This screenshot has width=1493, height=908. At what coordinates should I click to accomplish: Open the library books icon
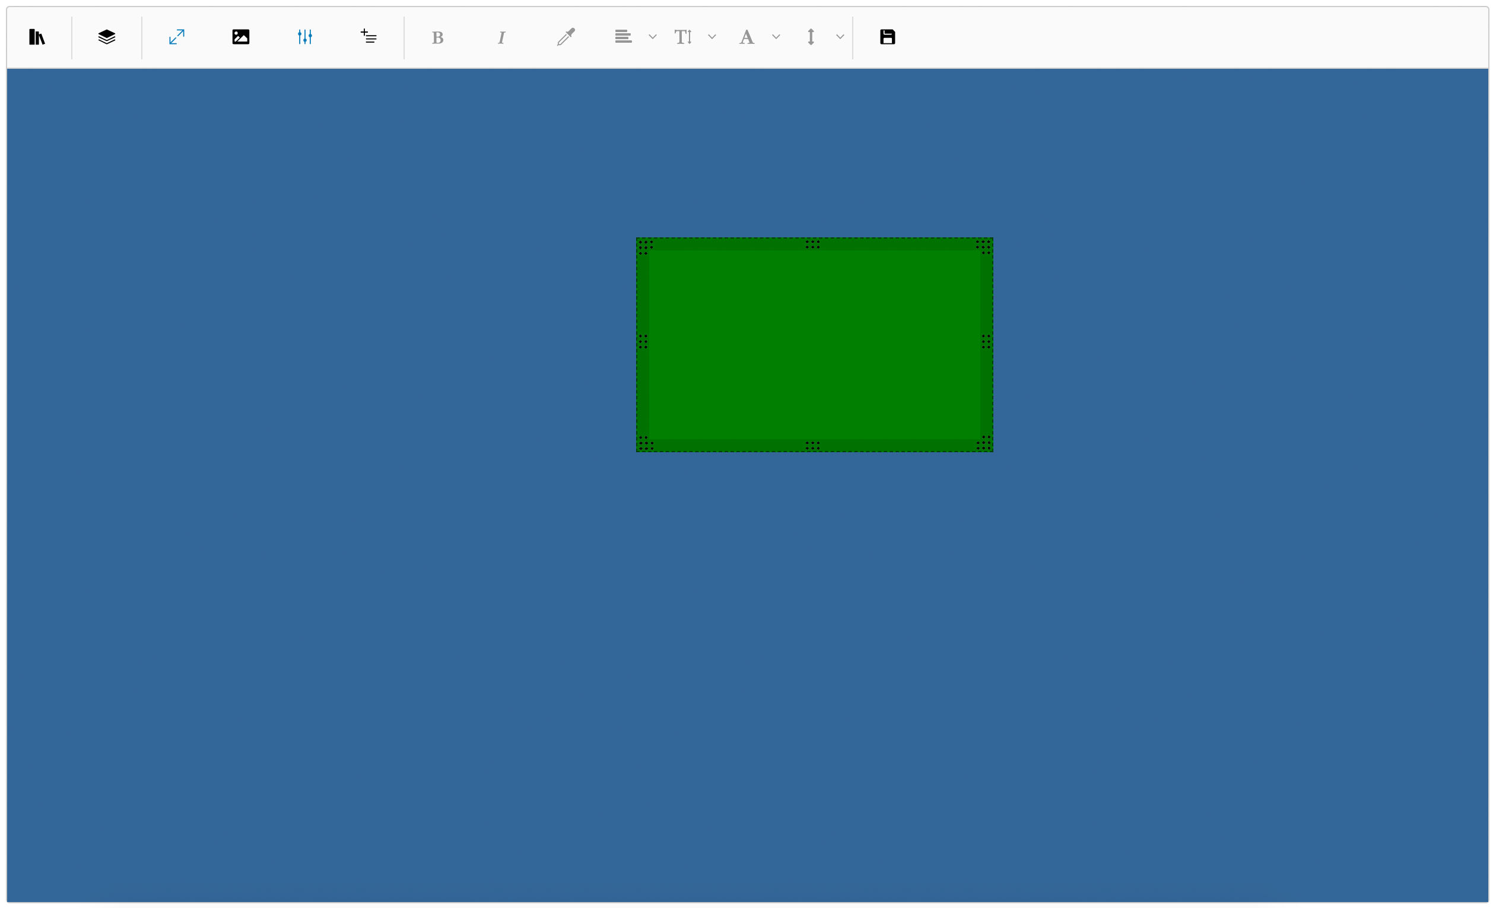(37, 37)
